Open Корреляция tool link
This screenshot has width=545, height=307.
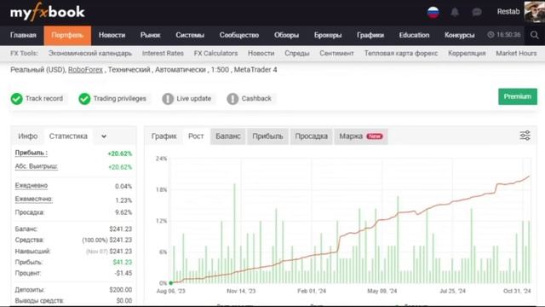pos(467,53)
